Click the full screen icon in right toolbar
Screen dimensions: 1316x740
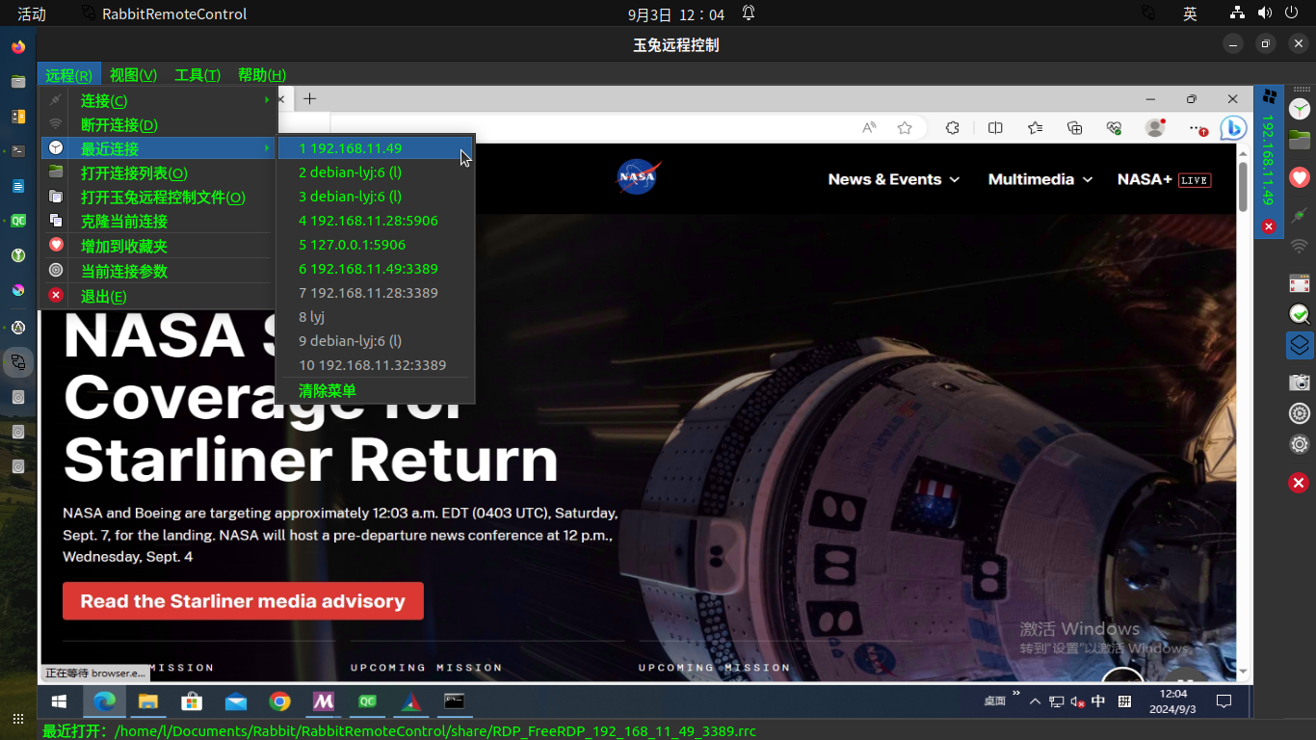[1300, 283]
